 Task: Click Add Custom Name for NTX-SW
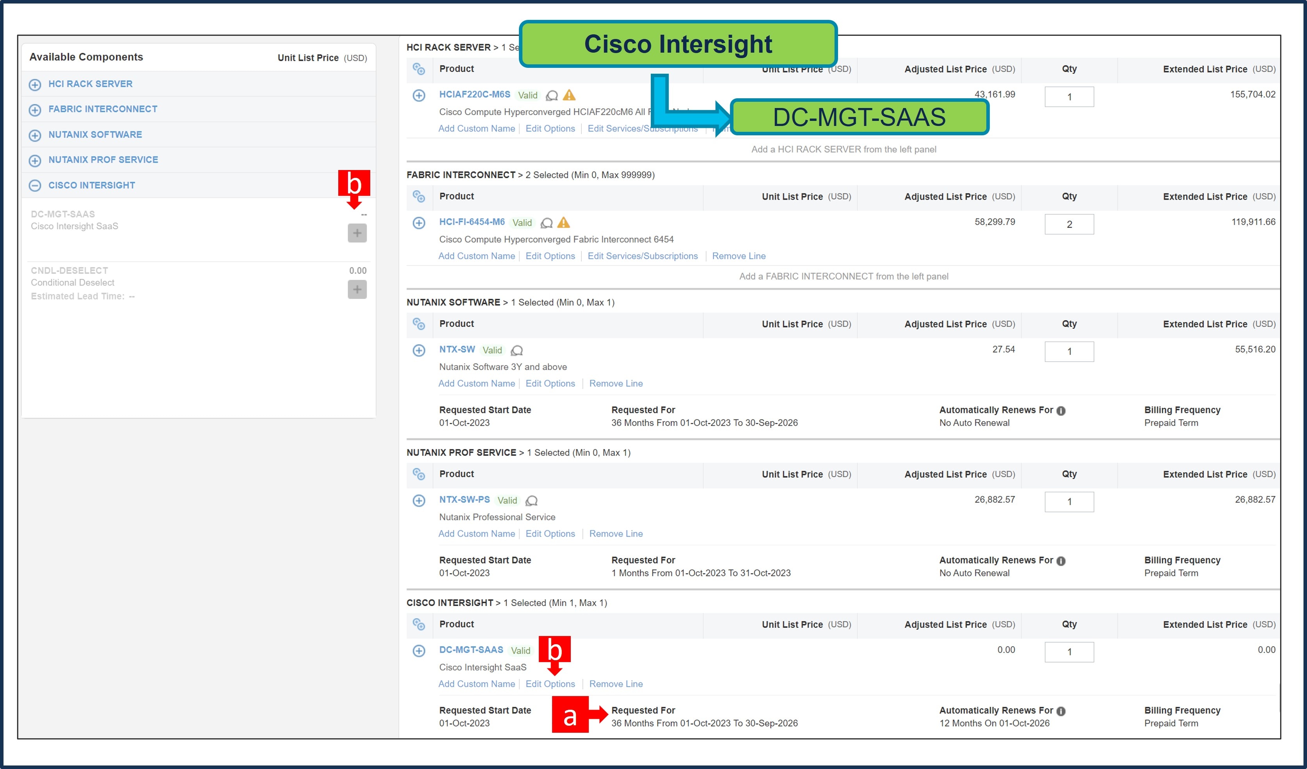click(x=477, y=384)
